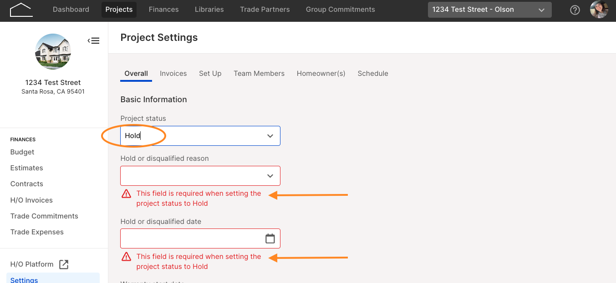Expand the Project status dropdown
Screen dimensions: 616x283
[x=200, y=136]
